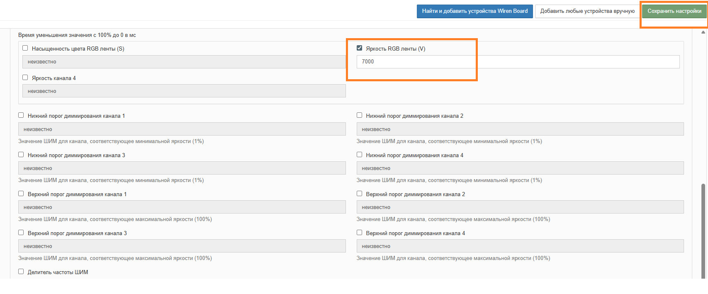The image size is (708, 294).
Task: Tick Нижний порог диммирования канала 1
Action: (21, 115)
